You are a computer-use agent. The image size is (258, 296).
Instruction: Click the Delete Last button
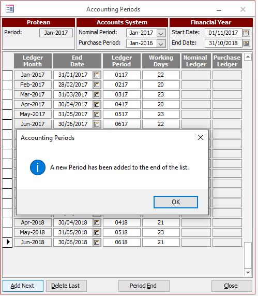pyautogui.click(x=66, y=286)
